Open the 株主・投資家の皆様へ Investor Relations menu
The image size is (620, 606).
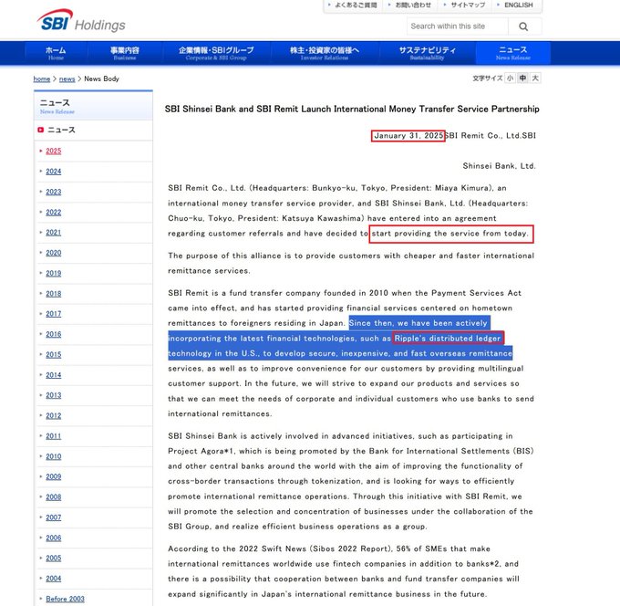click(x=325, y=53)
